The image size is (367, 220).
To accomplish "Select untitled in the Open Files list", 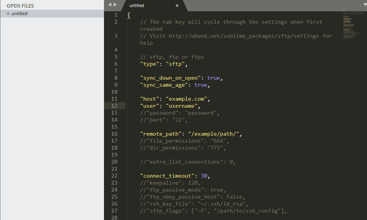I will coord(19,14).
